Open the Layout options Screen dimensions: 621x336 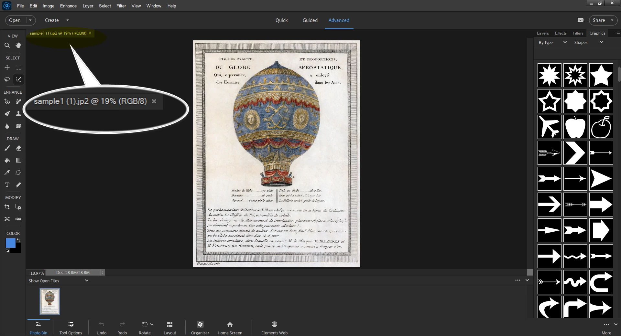point(170,328)
